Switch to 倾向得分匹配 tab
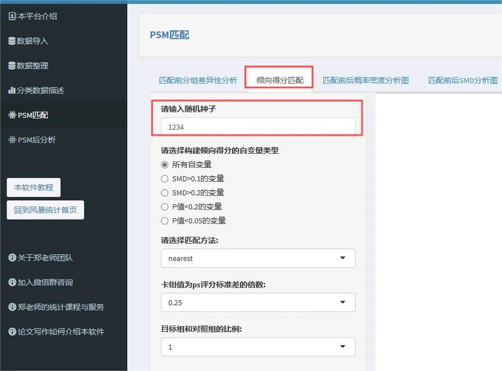Viewport: 502px width, 371px height. (279, 80)
